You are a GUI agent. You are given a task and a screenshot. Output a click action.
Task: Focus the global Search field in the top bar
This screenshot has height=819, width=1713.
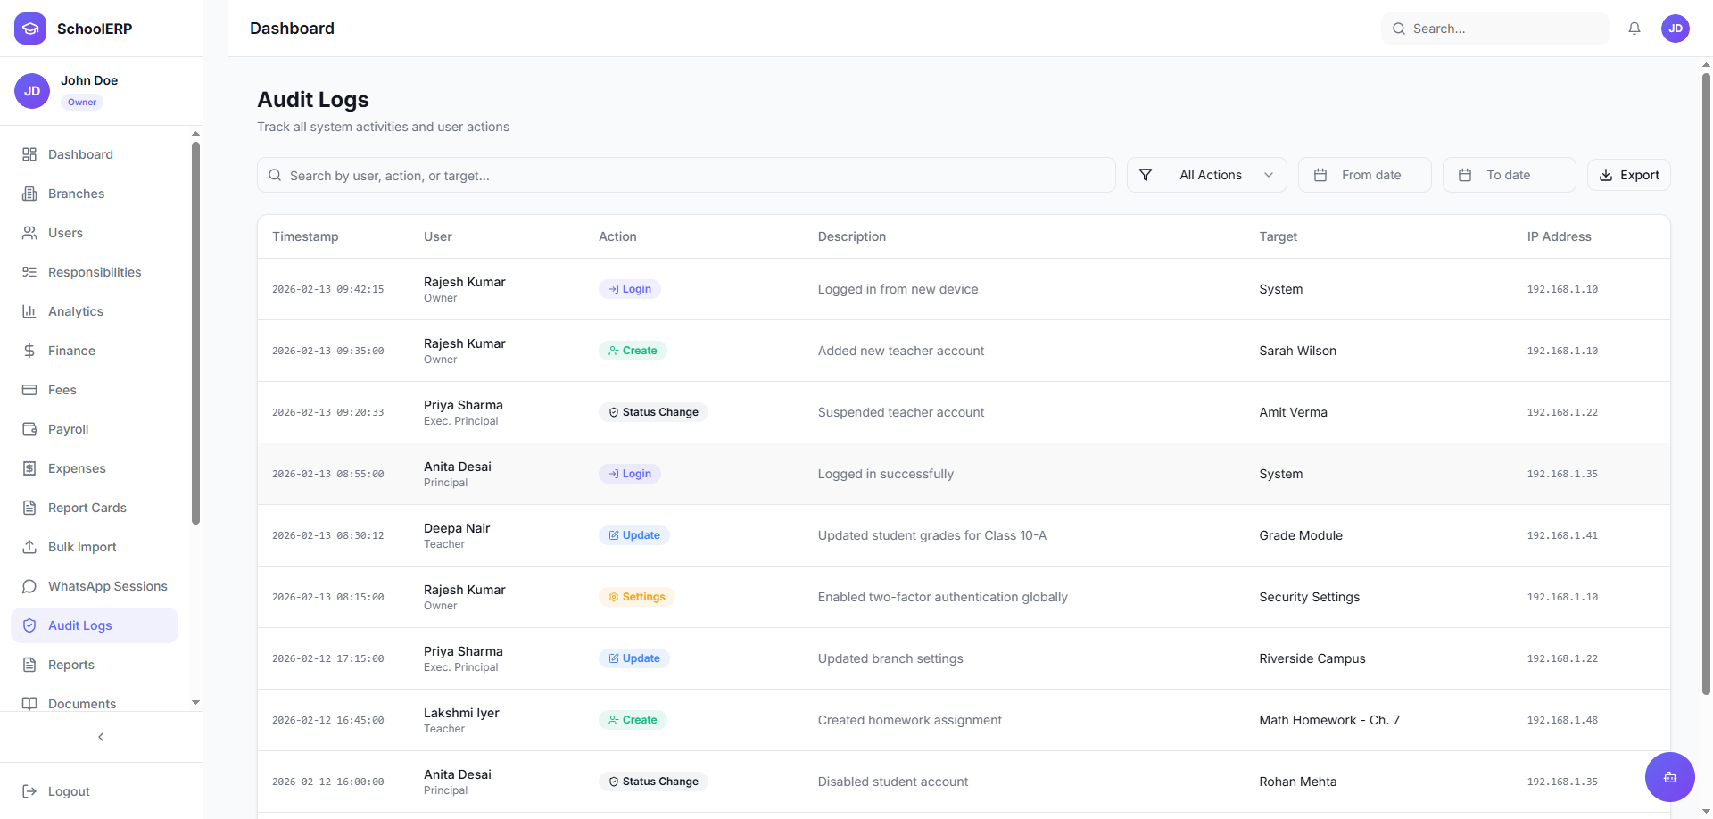tap(1494, 29)
